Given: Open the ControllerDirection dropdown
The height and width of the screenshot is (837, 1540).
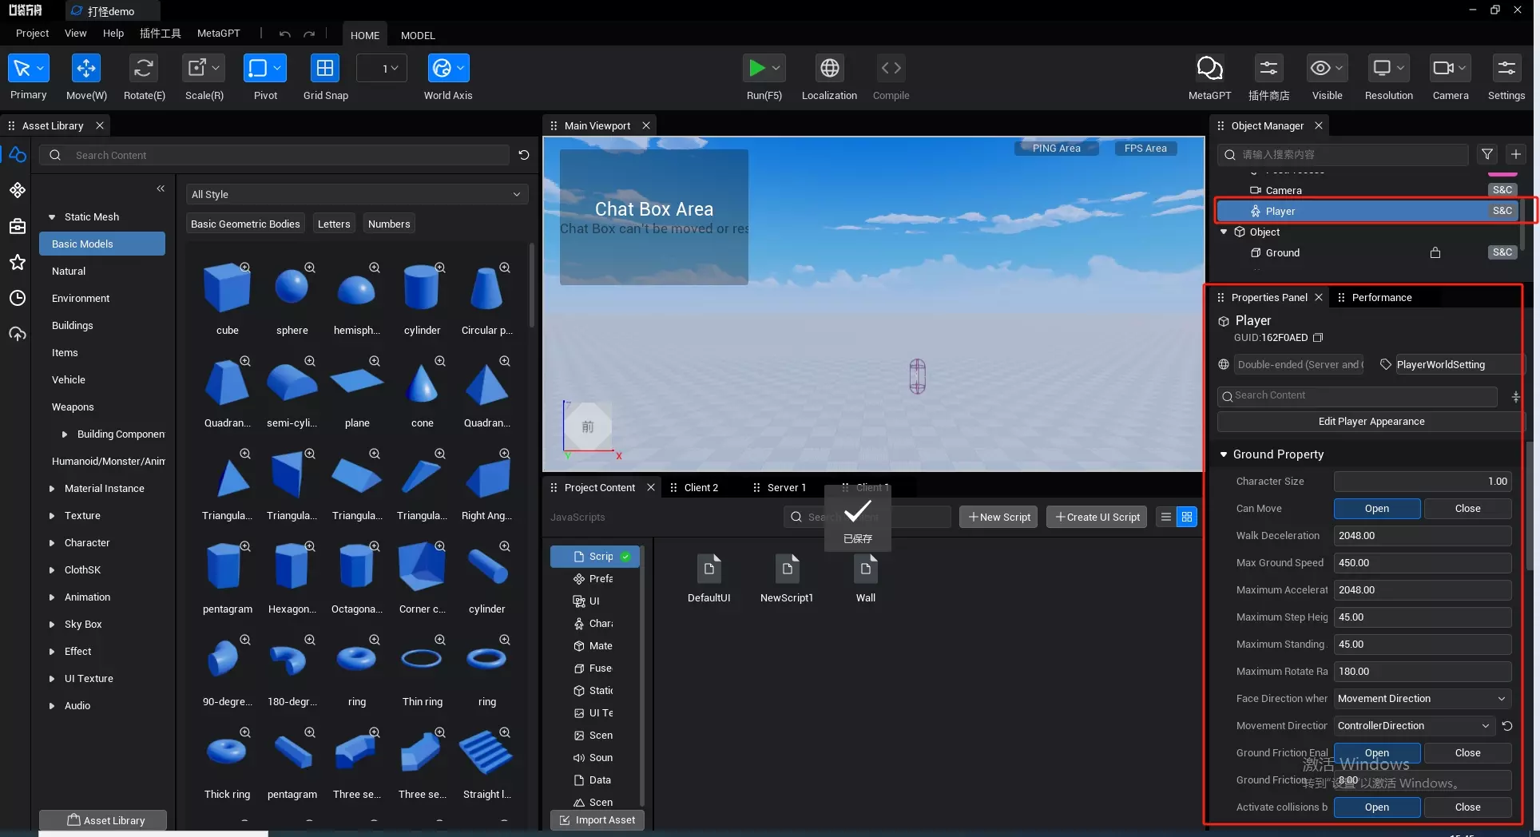Looking at the screenshot, I should [x=1414, y=726].
